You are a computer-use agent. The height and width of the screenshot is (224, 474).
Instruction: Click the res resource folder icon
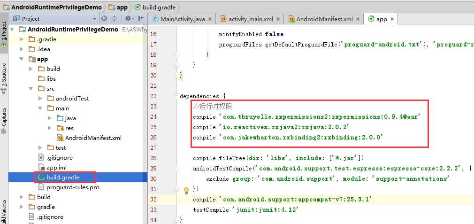point(60,128)
